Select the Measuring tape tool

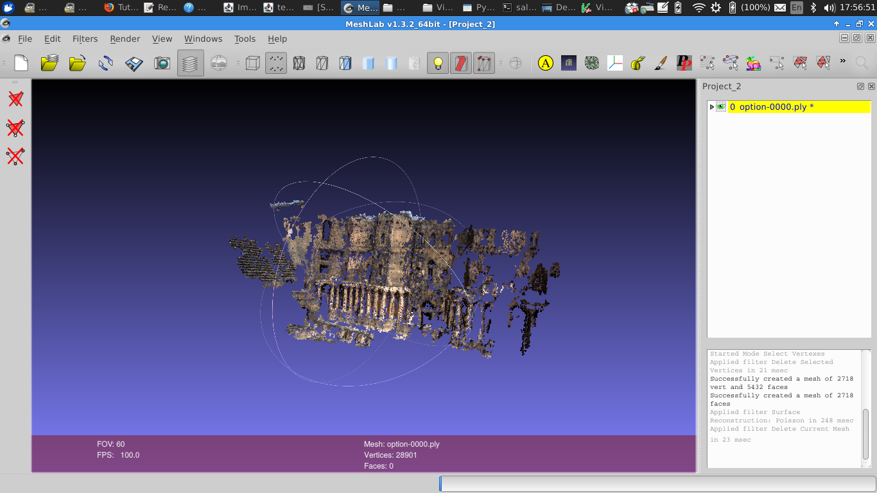(x=638, y=63)
